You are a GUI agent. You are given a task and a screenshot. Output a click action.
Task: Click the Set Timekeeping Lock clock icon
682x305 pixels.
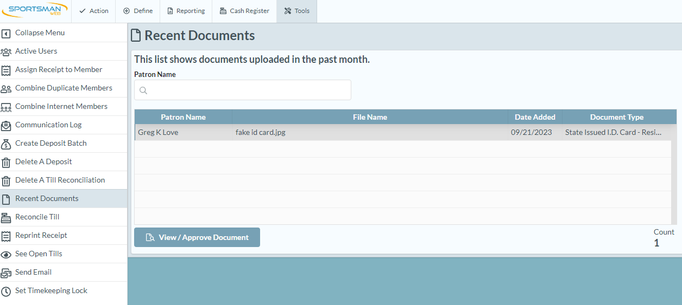click(x=6, y=291)
